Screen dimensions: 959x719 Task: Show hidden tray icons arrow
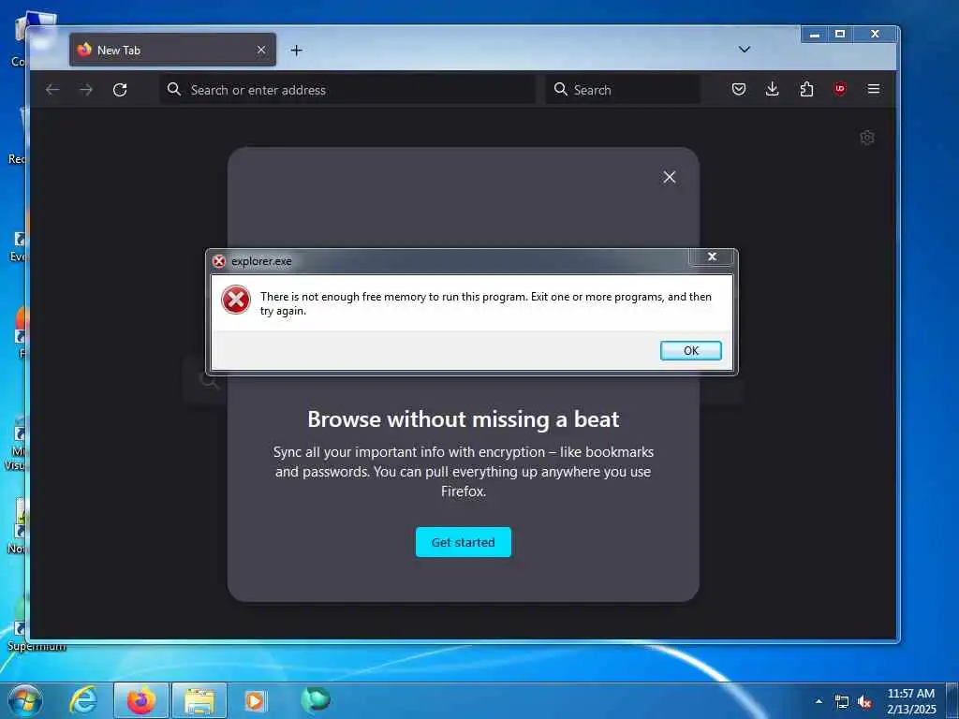819,701
